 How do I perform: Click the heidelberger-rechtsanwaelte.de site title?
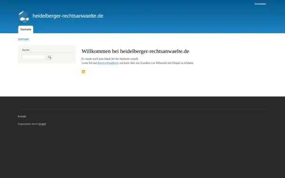click(68, 16)
